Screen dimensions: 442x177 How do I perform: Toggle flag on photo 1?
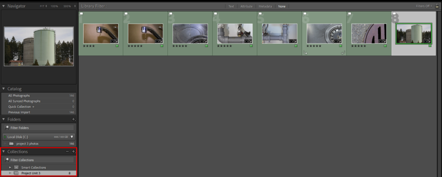point(82,14)
